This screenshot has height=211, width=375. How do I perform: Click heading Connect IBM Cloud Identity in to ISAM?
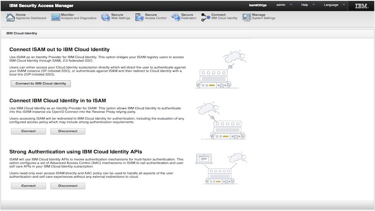[x=58, y=100]
